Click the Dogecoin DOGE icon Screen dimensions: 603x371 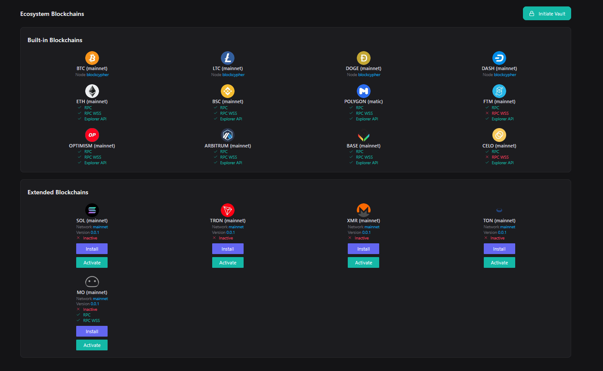coord(364,58)
